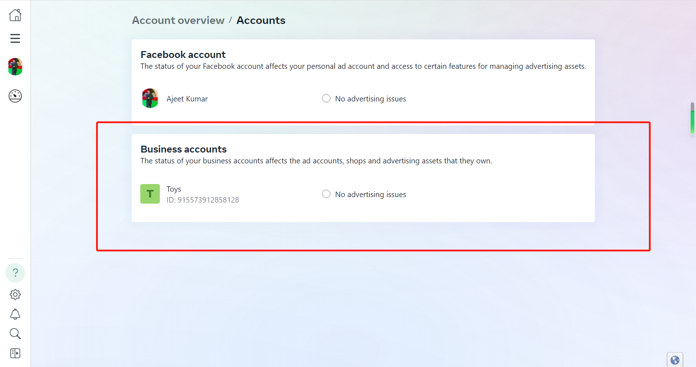Open the Ajeet Kumar Facebook account name

tap(187, 99)
